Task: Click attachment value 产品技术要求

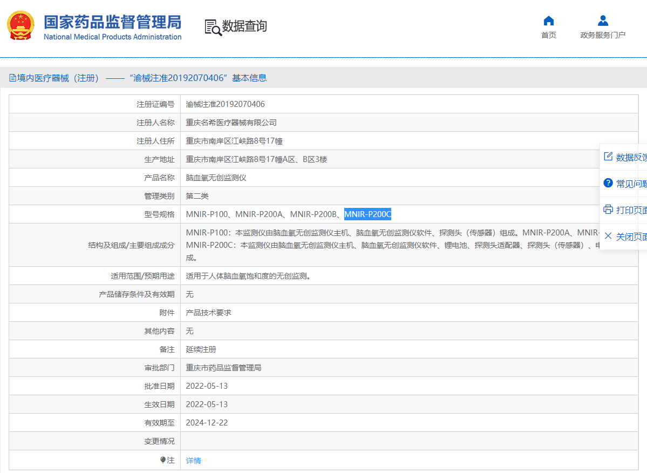Action: (x=208, y=313)
